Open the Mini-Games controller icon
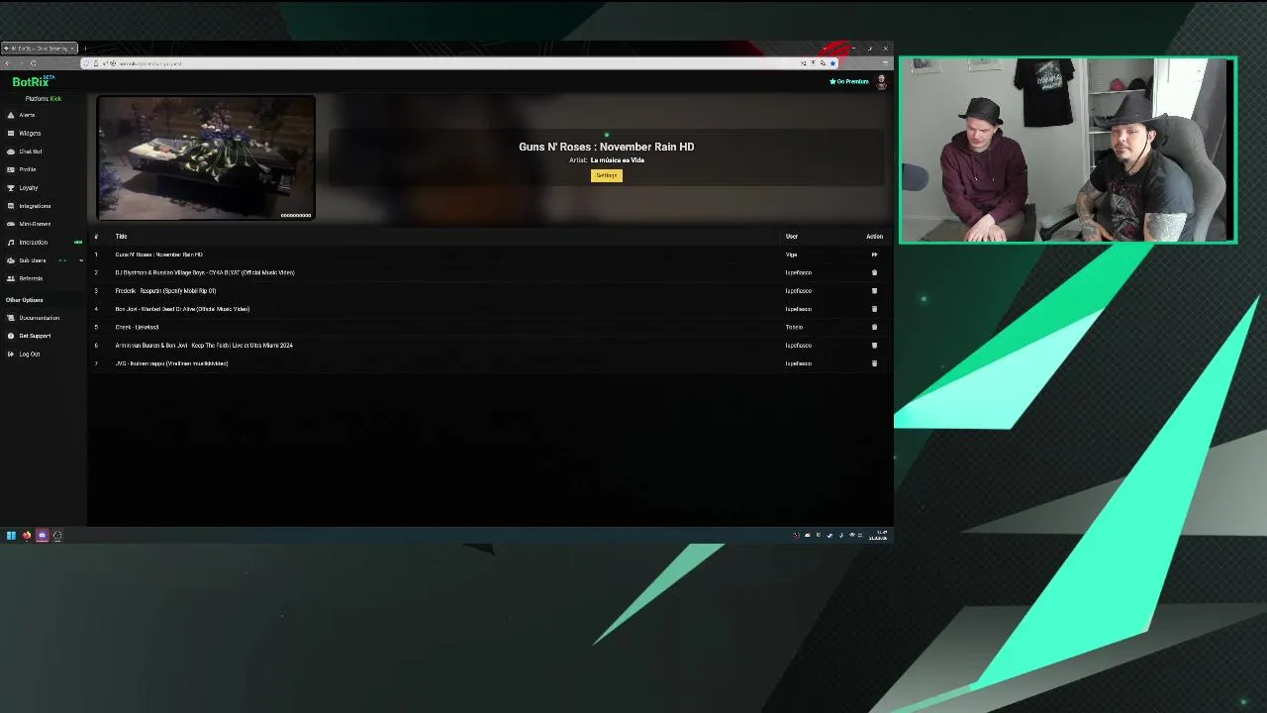 pyautogui.click(x=11, y=224)
